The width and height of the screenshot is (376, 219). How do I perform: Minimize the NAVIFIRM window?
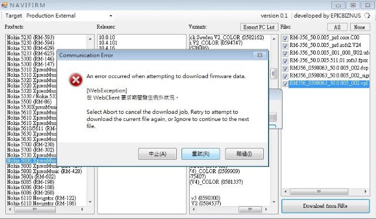[338, 5]
